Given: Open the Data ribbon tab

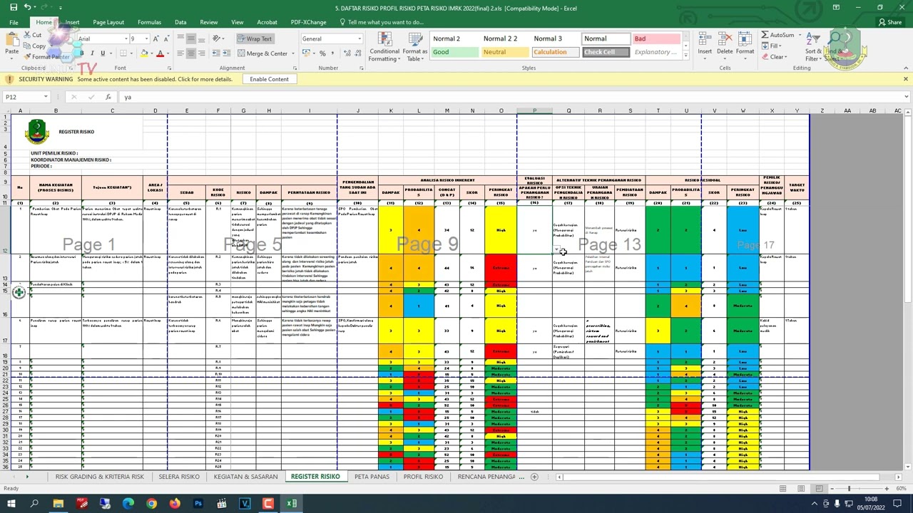Looking at the screenshot, I should click(x=180, y=22).
